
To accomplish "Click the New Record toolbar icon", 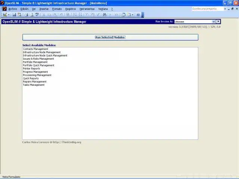I will pyautogui.click(x=111, y=15).
